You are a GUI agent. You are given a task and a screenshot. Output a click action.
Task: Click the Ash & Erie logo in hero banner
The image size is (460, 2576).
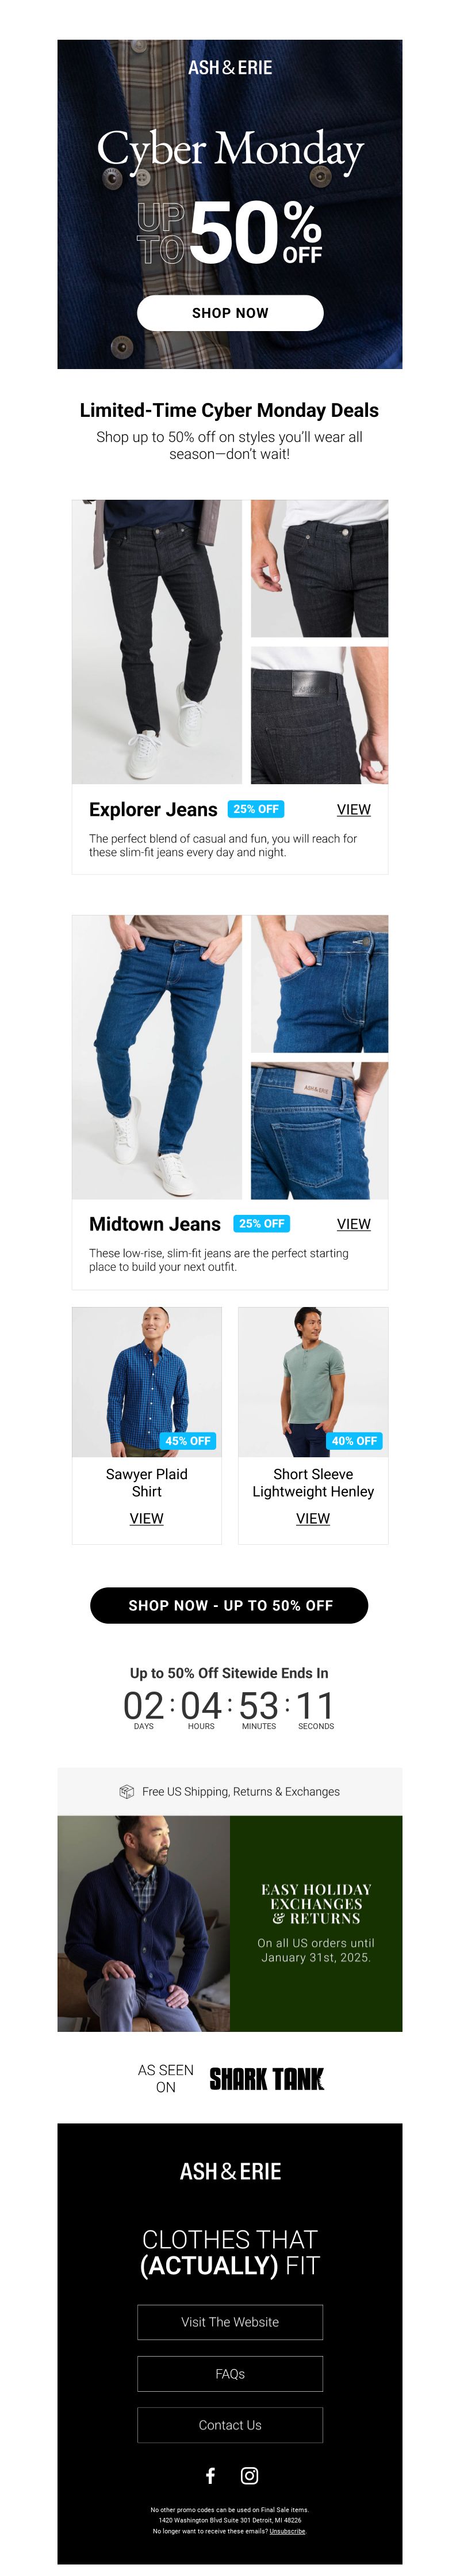(x=229, y=67)
